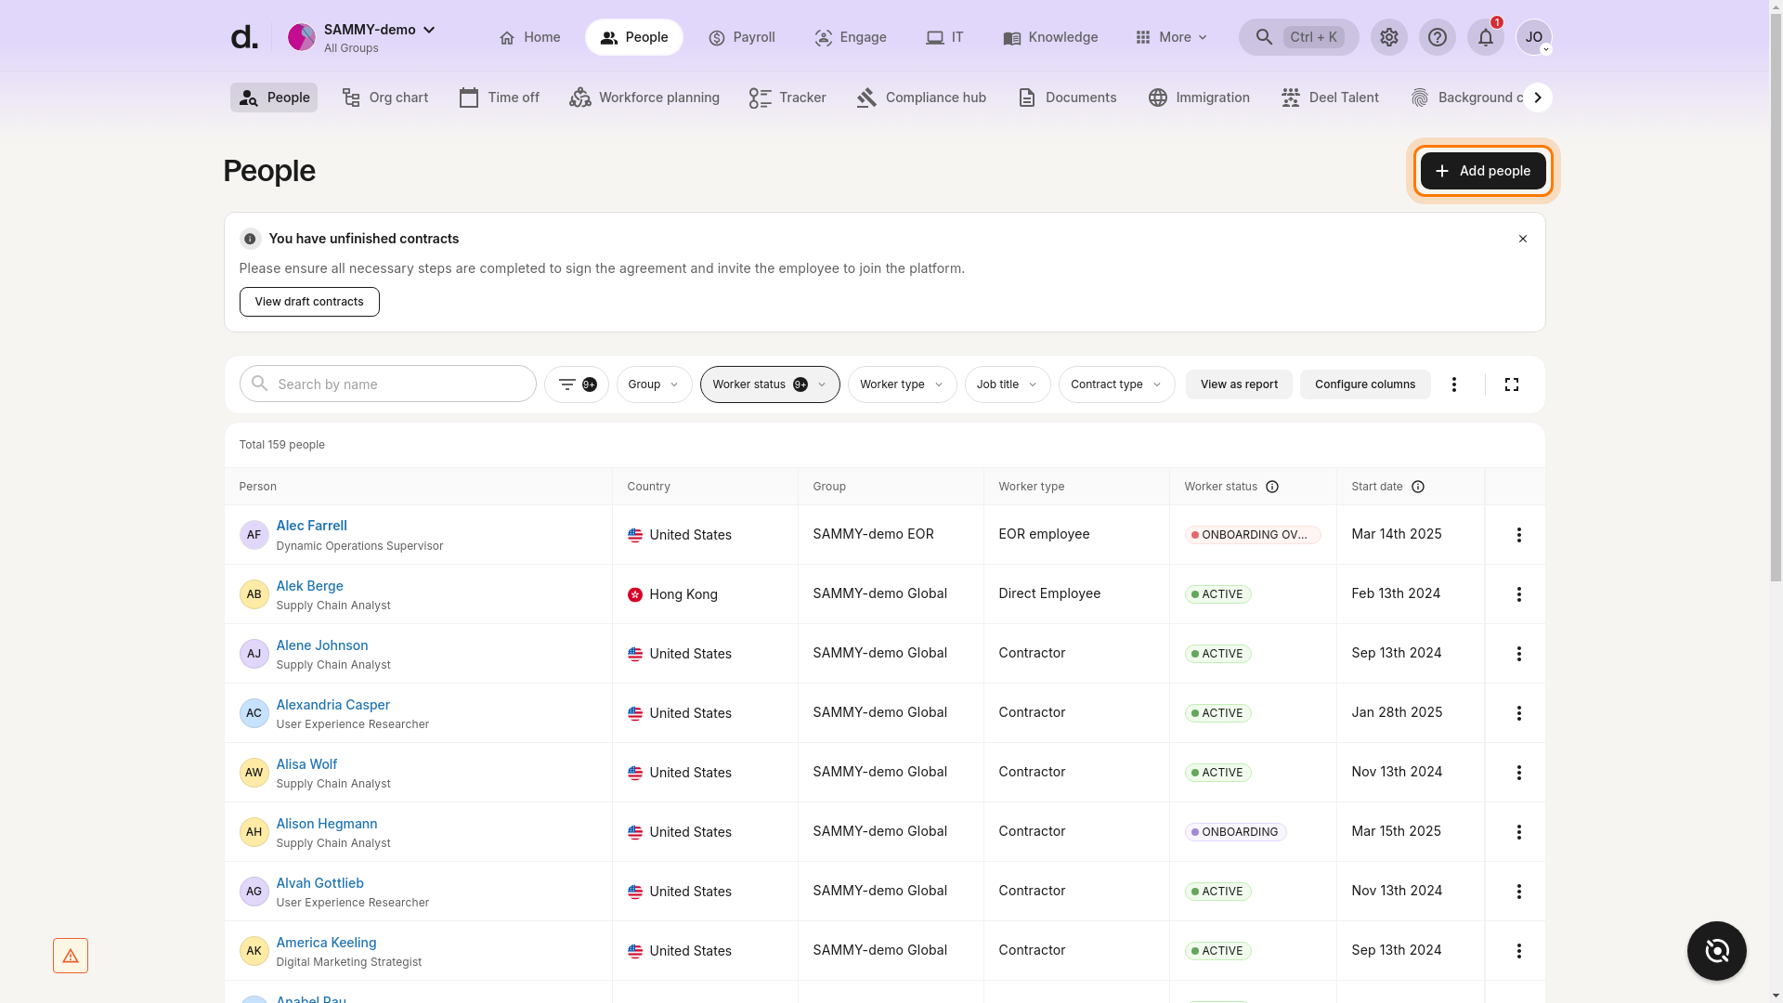Click the Add people button
This screenshot has height=1003, width=1783.
pyautogui.click(x=1482, y=171)
